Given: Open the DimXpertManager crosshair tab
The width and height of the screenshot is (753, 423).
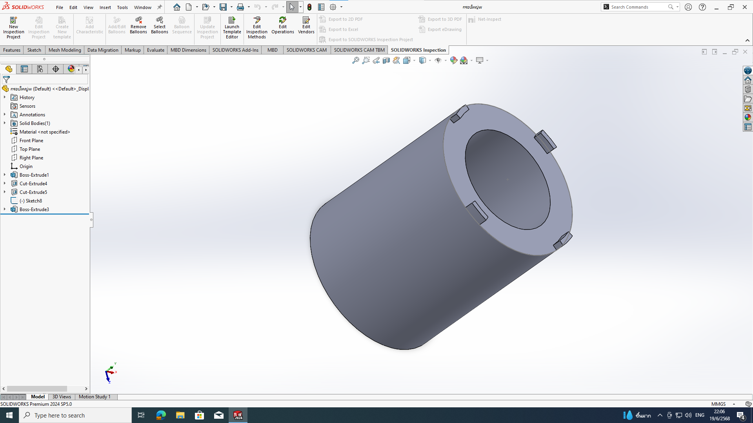Looking at the screenshot, I should [56, 69].
